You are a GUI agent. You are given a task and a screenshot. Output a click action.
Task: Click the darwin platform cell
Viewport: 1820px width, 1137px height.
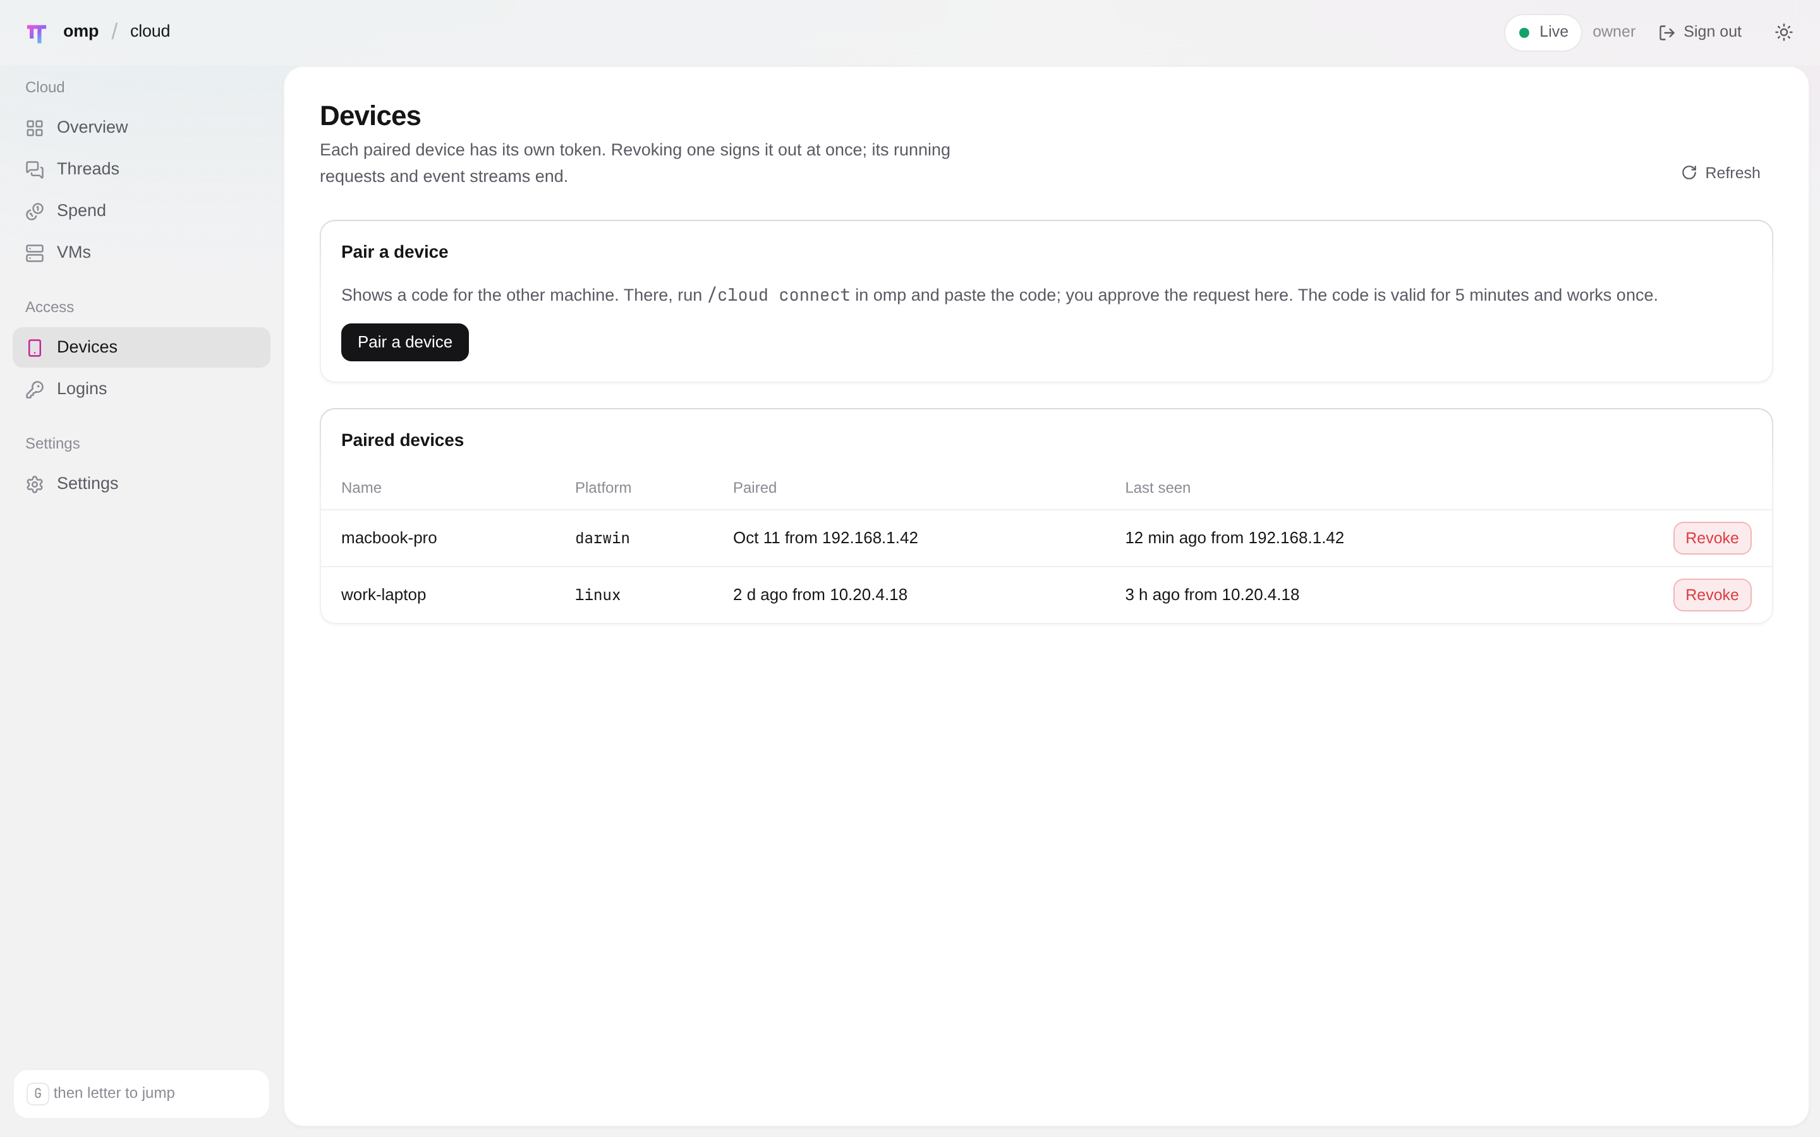[x=602, y=538]
